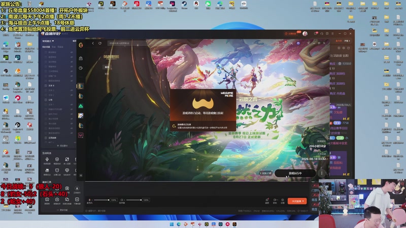This screenshot has height=228, width=406.
Task: Select the second League of Legends sidebar icon
Action: (x=81, y=96)
